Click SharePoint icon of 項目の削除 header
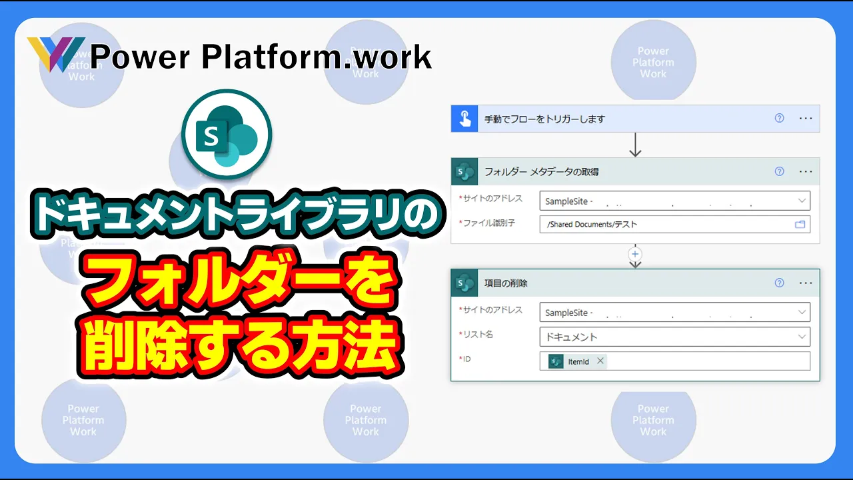 tap(464, 283)
